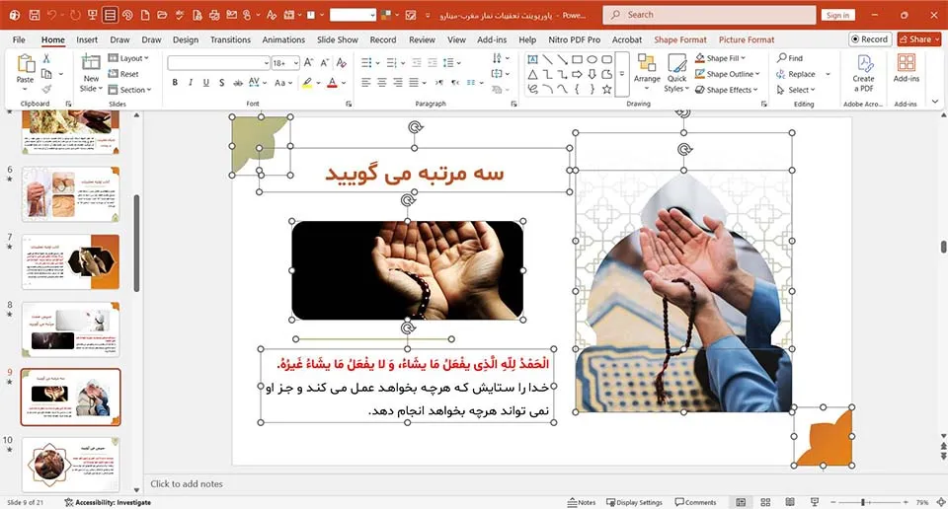Click the Format Painter brush
This screenshot has width=948, height=509.
[46, 89]
